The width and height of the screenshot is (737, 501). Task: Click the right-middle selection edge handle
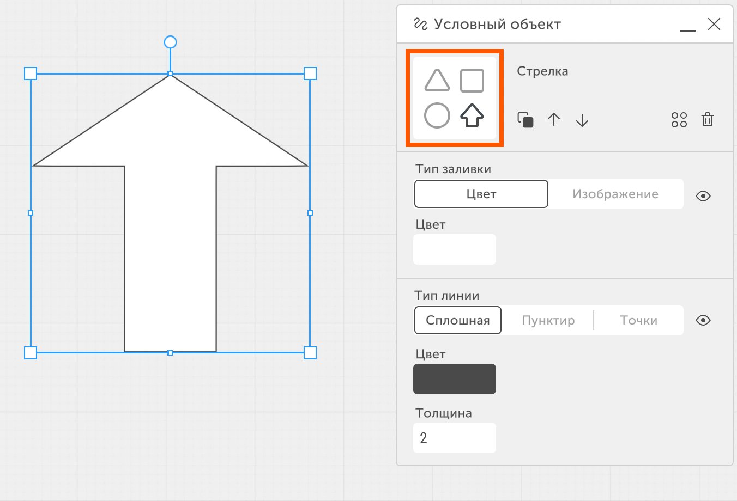[x=310, y=213]
